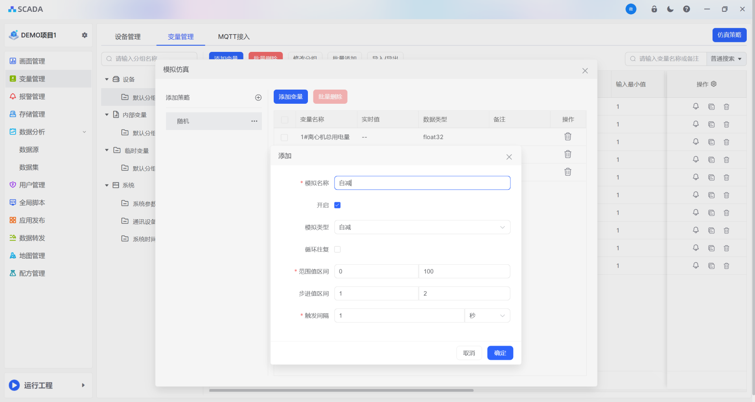Uncheck the 开启 checkbox
Image resolution: width=755 pixels, height=402 pixels.
coord(337,205)
